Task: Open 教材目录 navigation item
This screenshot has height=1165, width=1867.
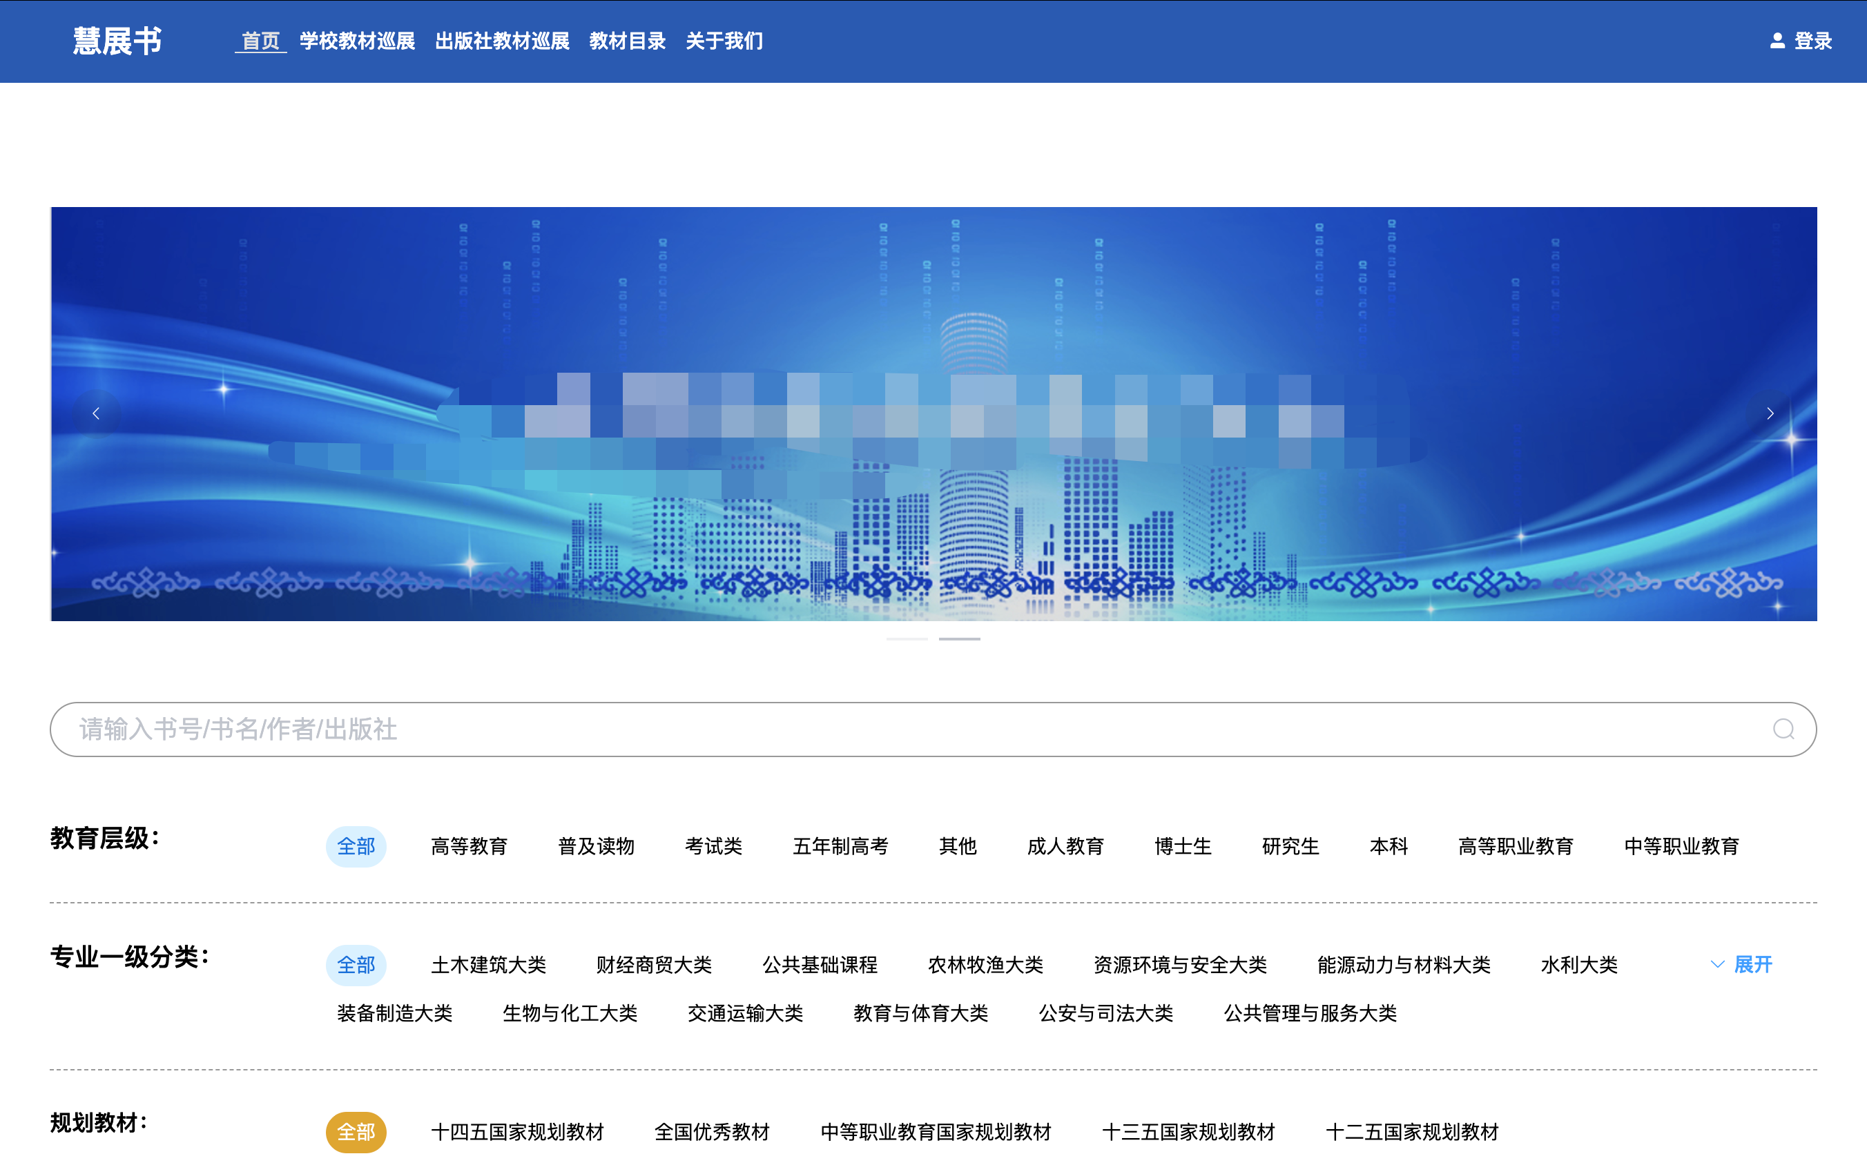Action: tap(628, 41)
